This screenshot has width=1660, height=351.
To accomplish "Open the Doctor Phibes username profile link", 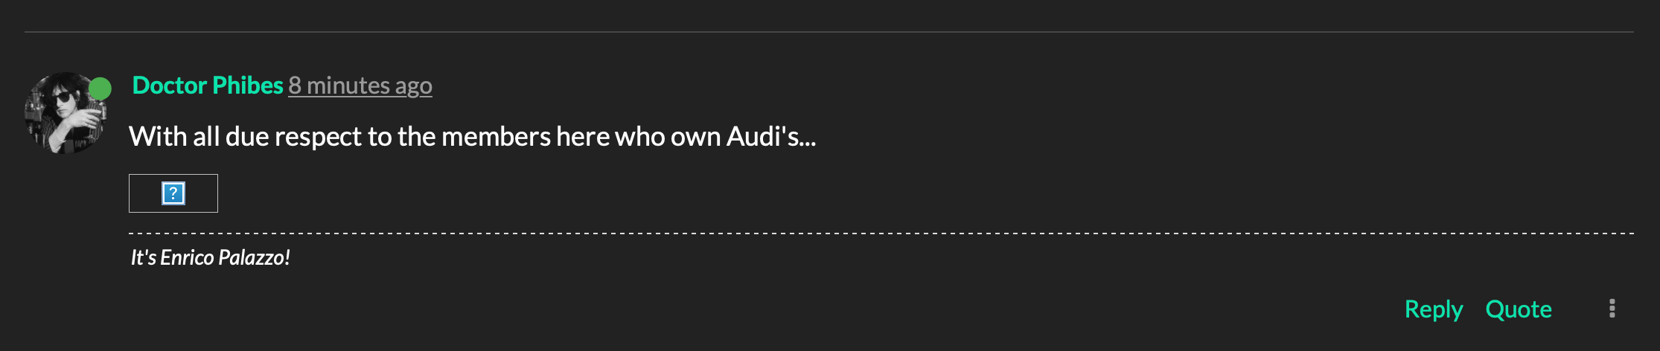I will pyautogui.click(x=208, y=86).
